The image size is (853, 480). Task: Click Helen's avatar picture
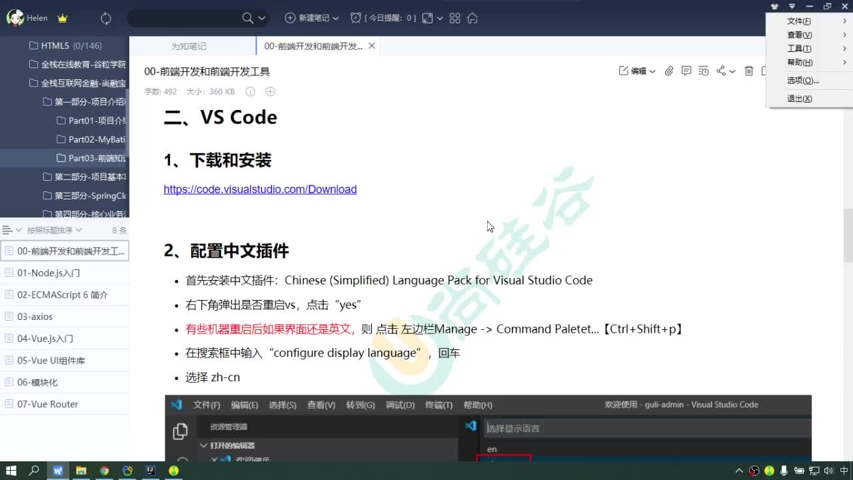point(15,18)
